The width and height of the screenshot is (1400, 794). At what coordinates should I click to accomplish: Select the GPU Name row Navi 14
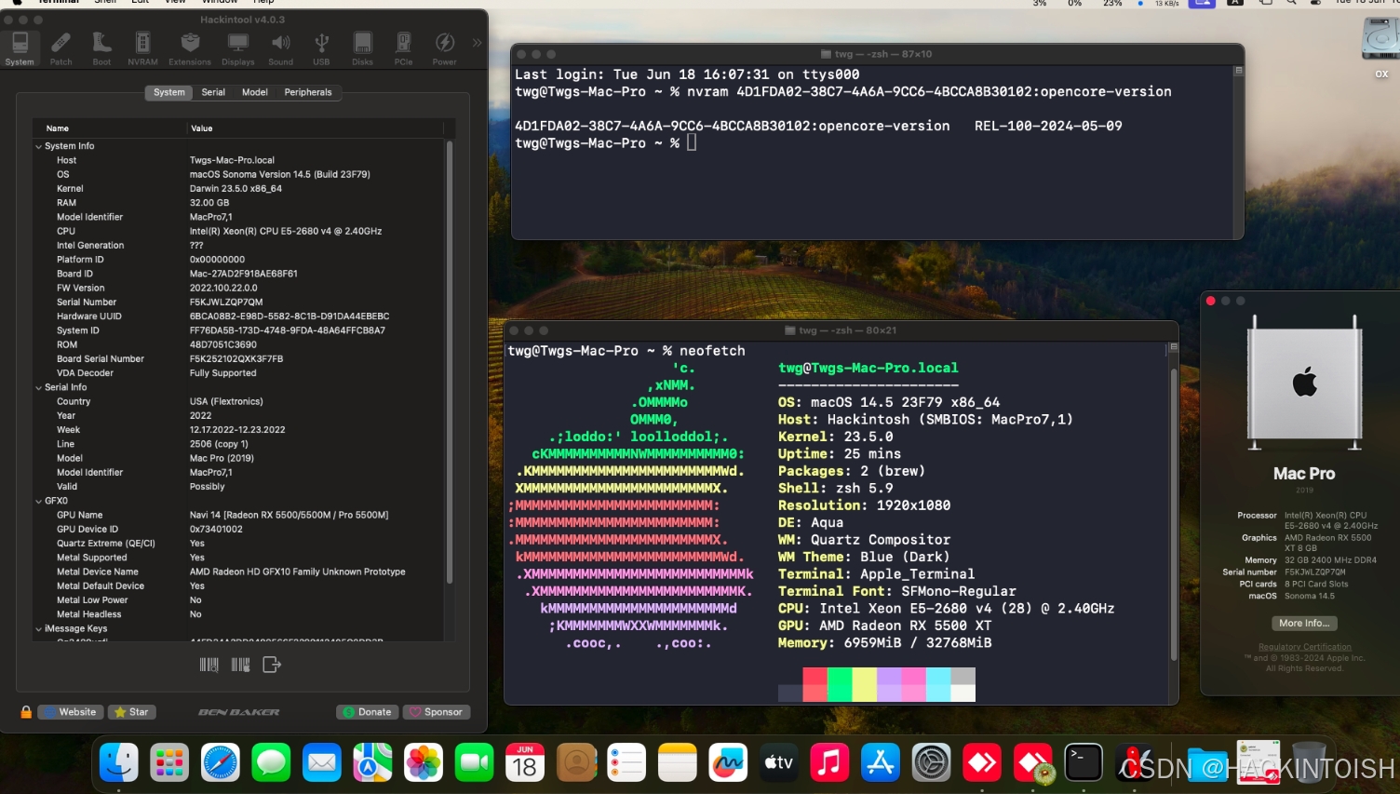[239, 515]
